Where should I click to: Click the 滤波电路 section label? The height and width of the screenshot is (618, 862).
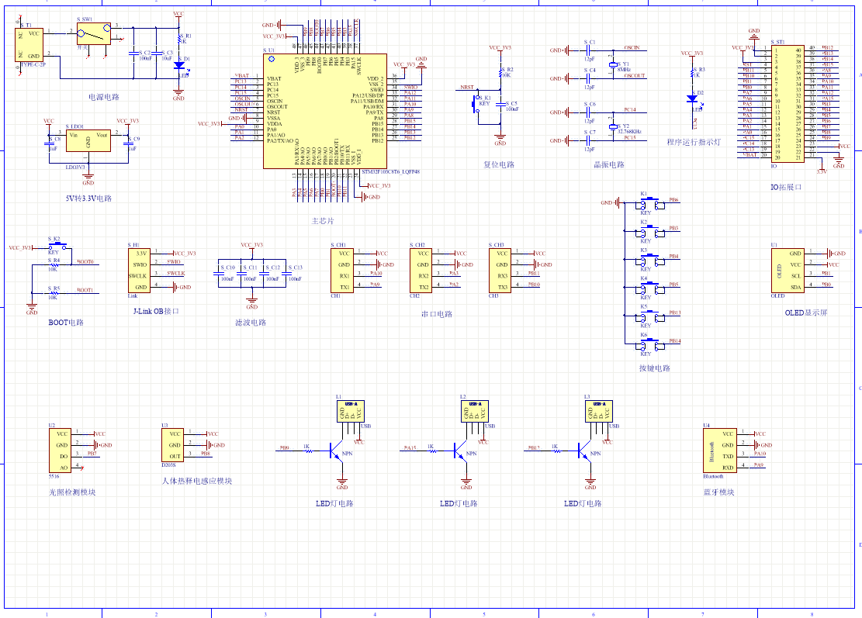coord(251,323)
